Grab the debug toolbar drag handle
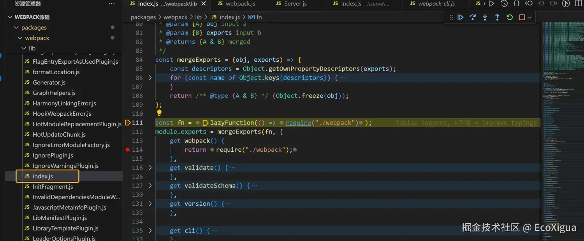This screenshot has height=241, width=584. pyautogui.click(x=451, y=17)
